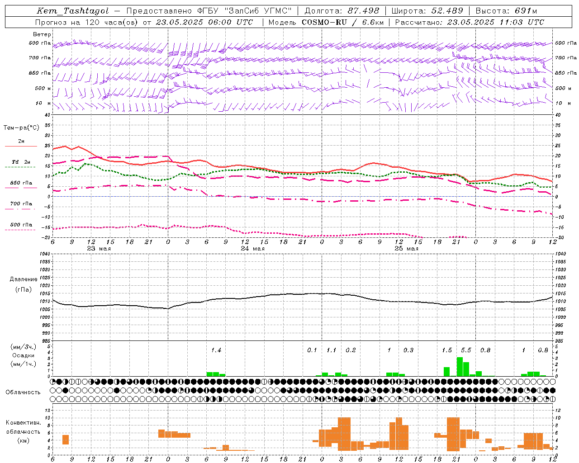Click the Осадки panel label
The width and height of the screenshot is (579, 463).
(23, 355)
